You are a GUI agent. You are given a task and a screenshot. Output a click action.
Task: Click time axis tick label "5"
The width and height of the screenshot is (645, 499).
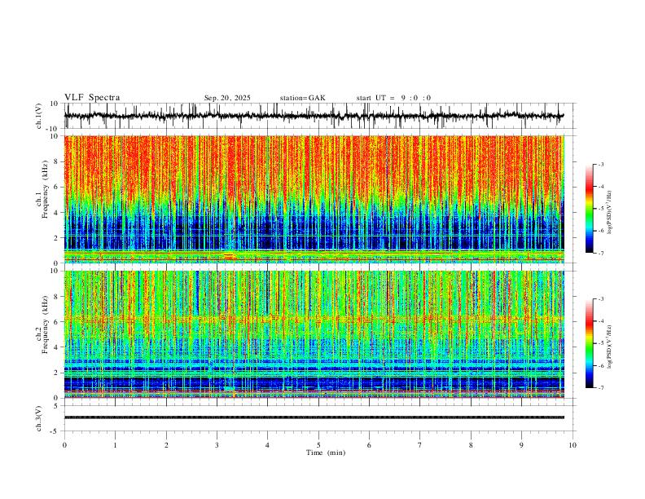pyautogui.click(x=318, y=445)
